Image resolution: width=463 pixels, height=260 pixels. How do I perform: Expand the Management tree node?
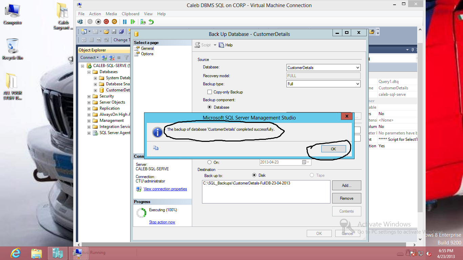pyautogui.click(x=89, y=121)
